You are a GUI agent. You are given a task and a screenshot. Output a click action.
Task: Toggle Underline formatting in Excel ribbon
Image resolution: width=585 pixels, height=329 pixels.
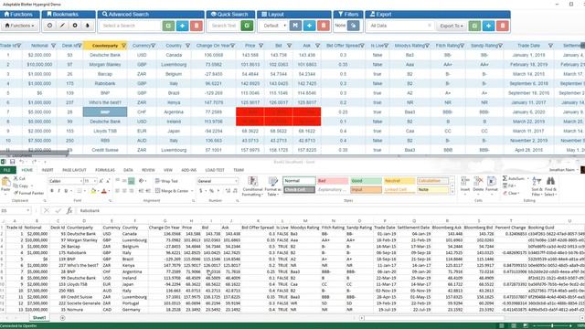tap(66, 191)
